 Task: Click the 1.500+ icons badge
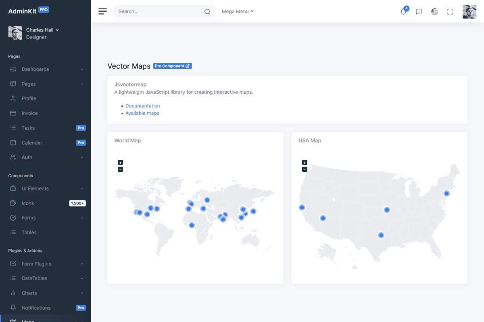(77, 203)
